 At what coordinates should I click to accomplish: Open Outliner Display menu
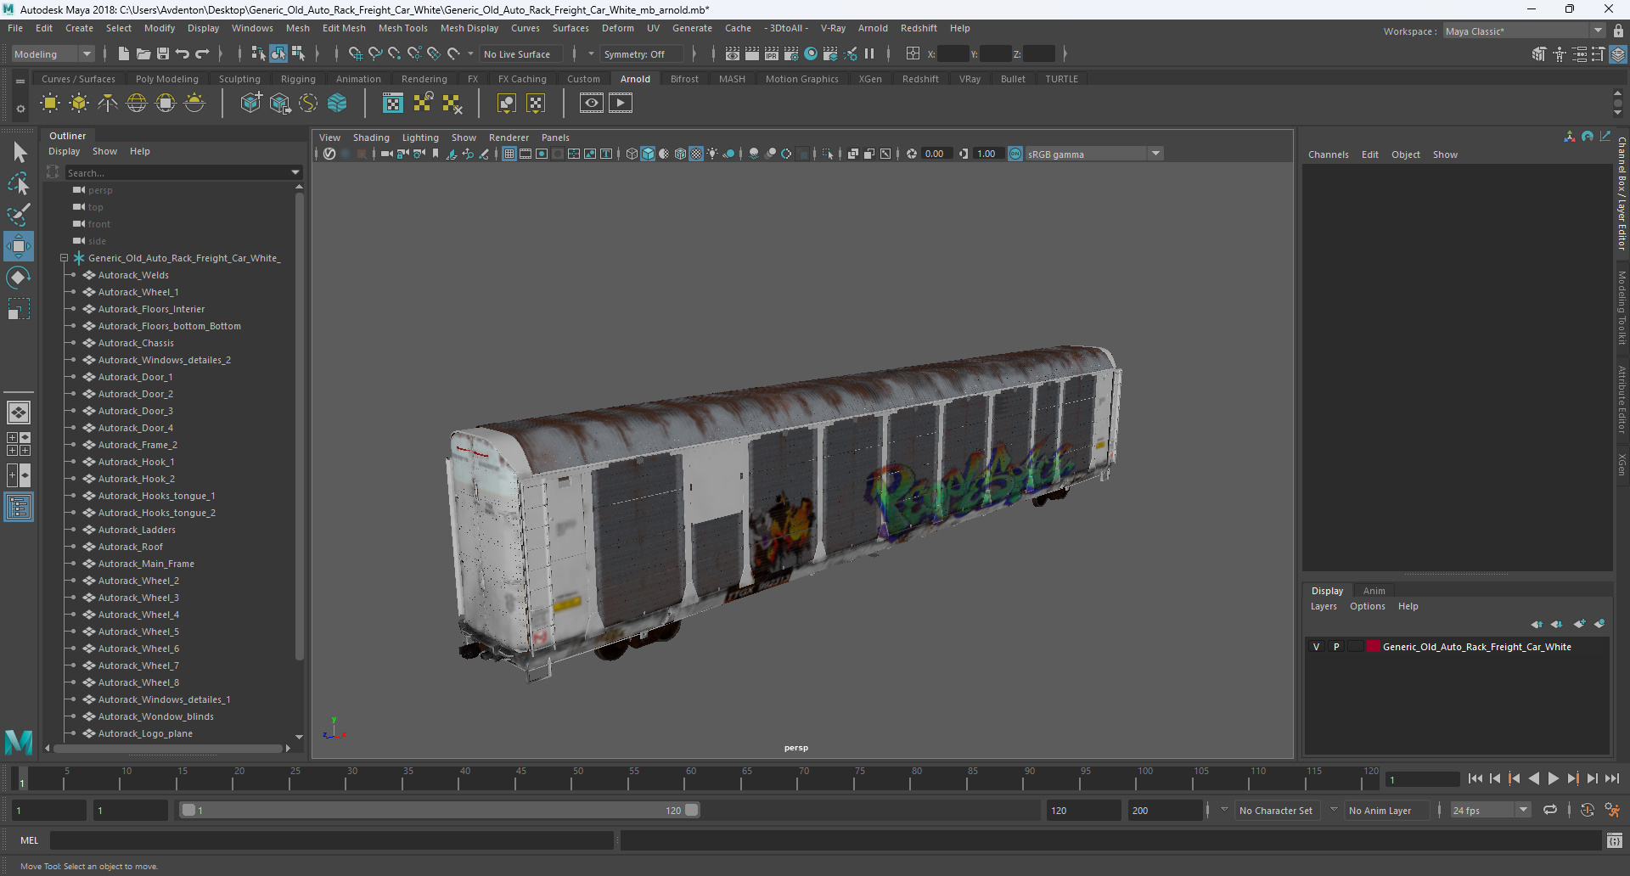coord(64,151)
